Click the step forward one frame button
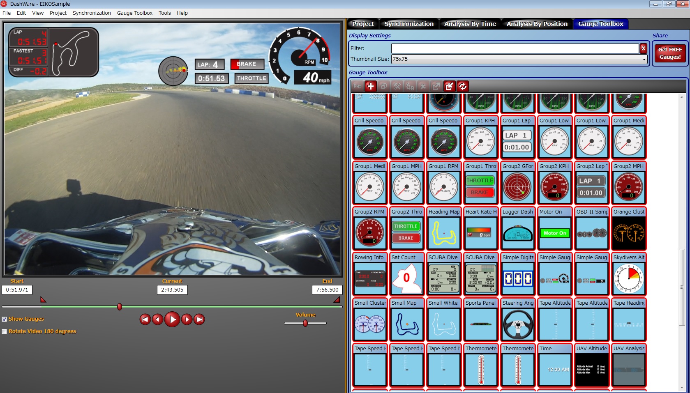This screenshot has width=690, height=393. (x=187, y=319)
